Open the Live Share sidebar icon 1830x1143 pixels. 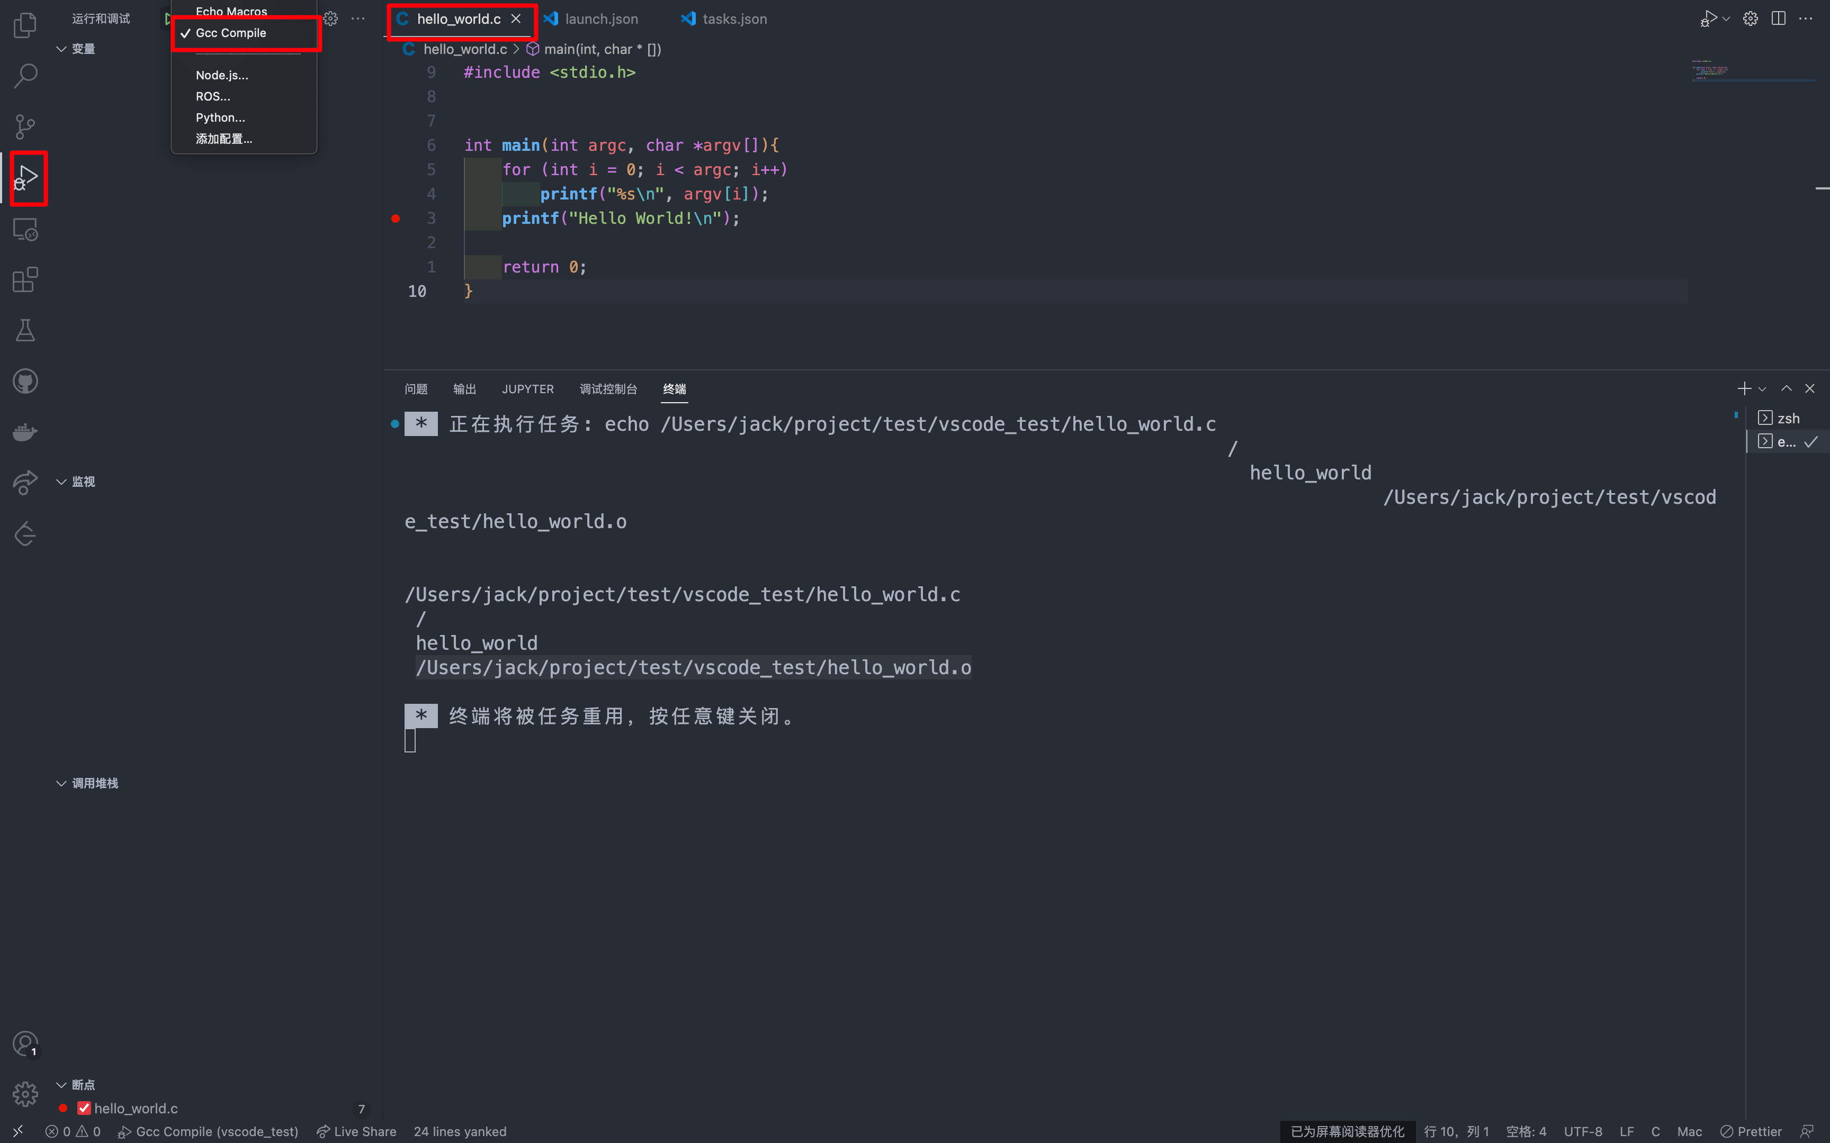point(25,482)
